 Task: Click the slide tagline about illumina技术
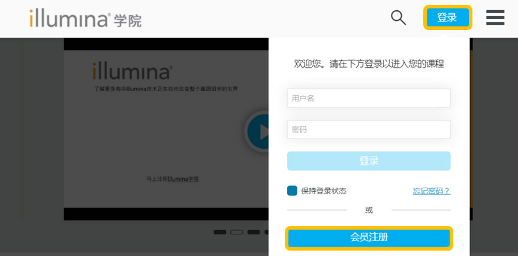[x=165, y=89]
